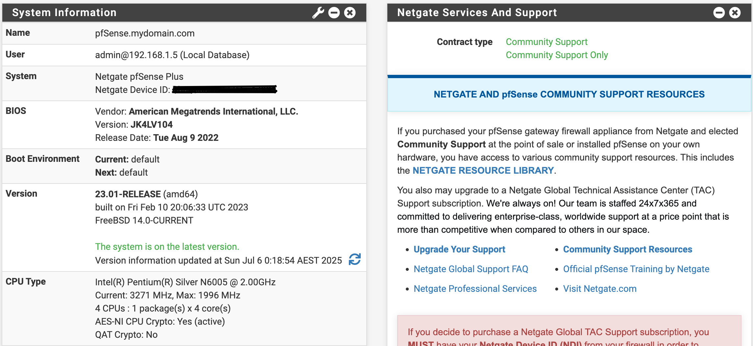Refresh the version information check

click(355, 259)
